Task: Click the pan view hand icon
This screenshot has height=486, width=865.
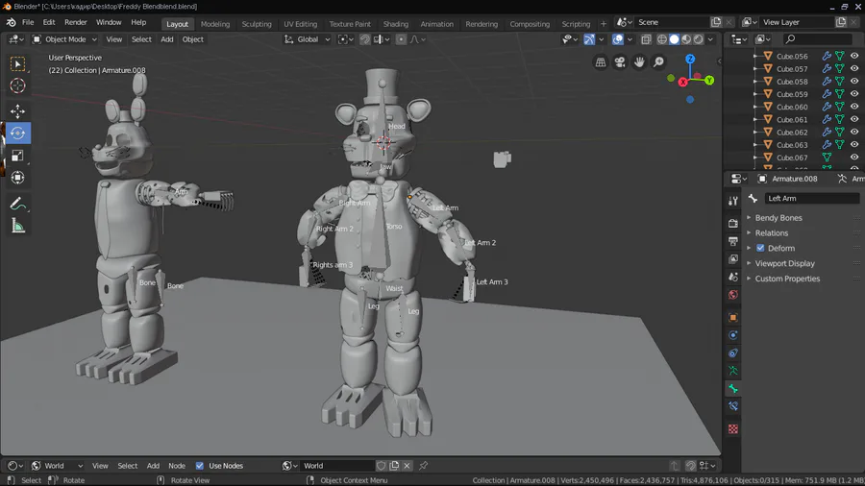Action: coord(639,62)
